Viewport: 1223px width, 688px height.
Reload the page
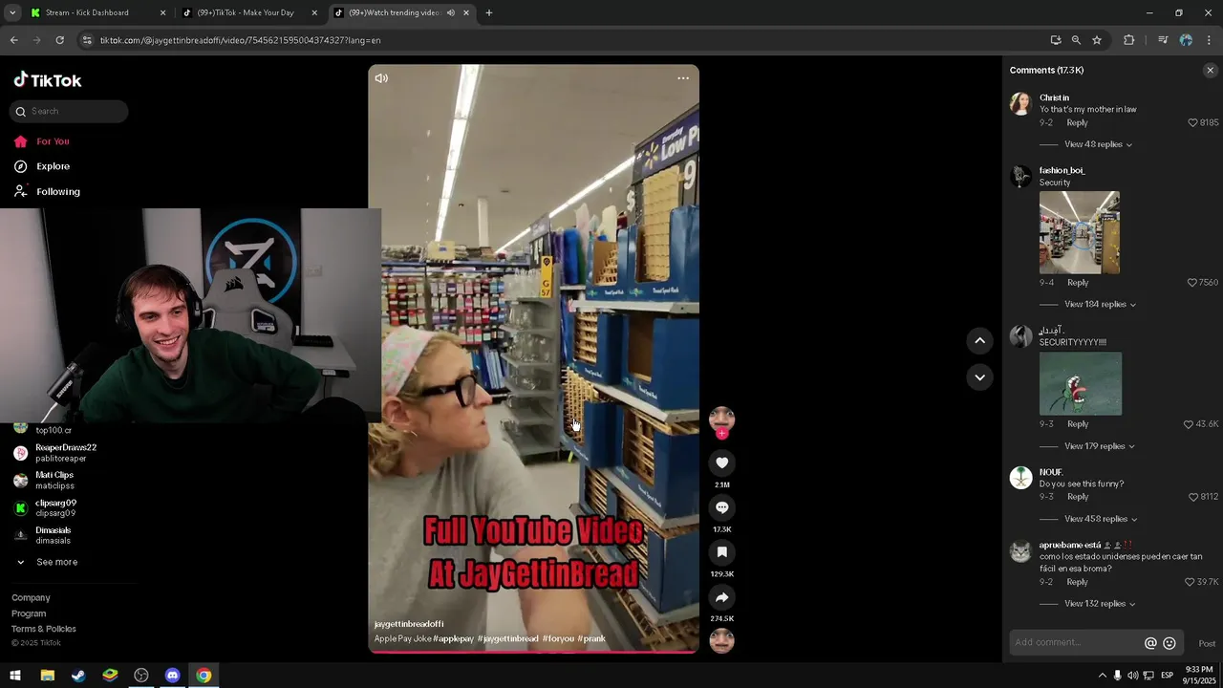click(x=59, y=40)
